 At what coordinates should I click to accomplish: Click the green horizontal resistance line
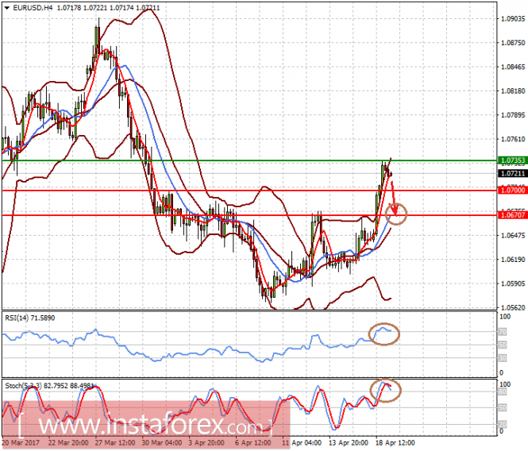click(x=249, y=160)
